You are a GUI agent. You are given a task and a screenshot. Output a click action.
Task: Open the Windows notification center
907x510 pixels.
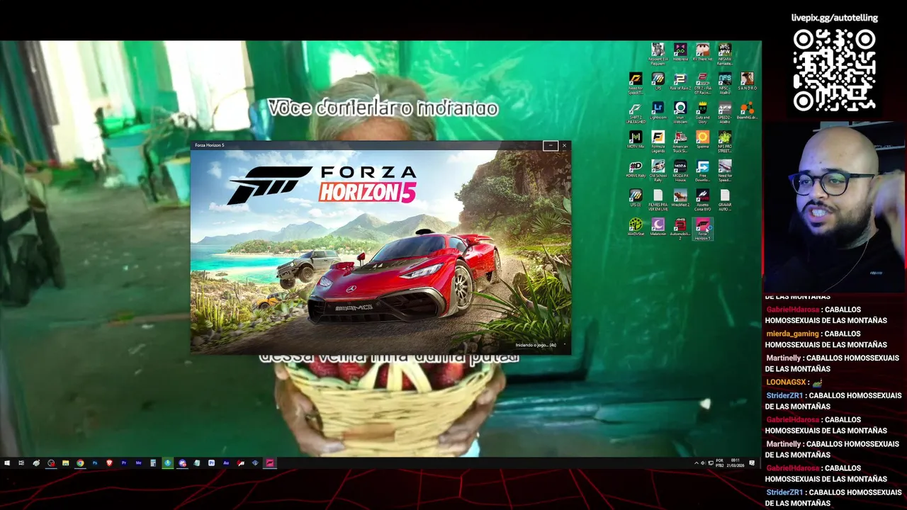tap(752, 463)
